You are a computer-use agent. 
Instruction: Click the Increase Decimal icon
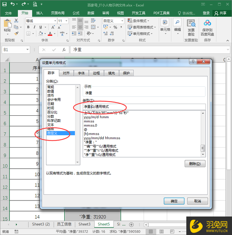tap(105, 33)
